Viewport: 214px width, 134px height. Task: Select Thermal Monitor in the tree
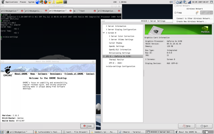tap(116, 59)
